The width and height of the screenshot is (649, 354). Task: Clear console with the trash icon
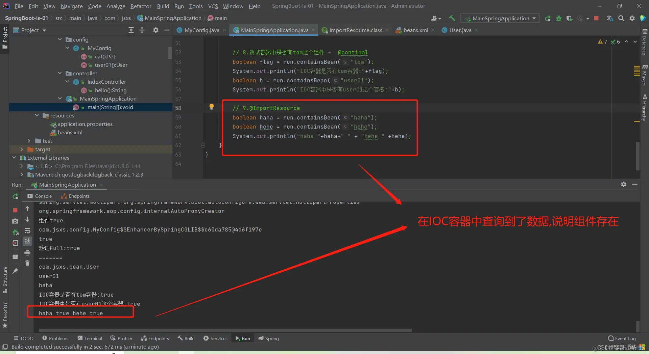pos(27,263)
